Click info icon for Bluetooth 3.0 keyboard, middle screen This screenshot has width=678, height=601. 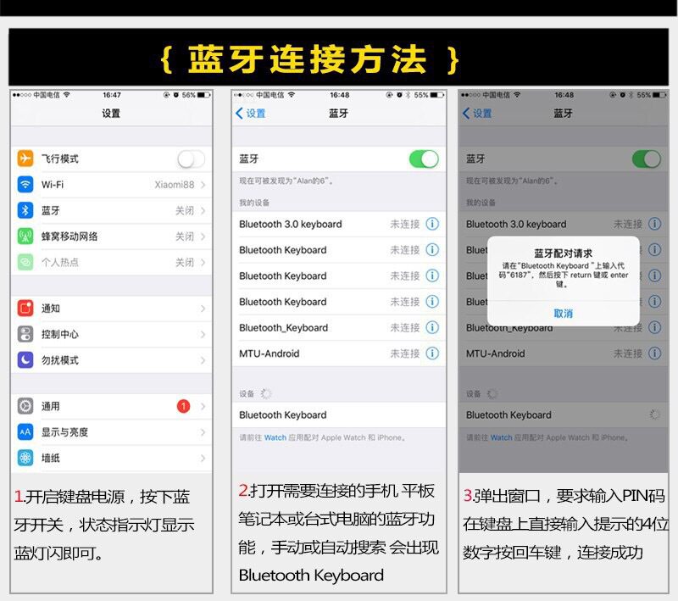click(x=432, y=224)
